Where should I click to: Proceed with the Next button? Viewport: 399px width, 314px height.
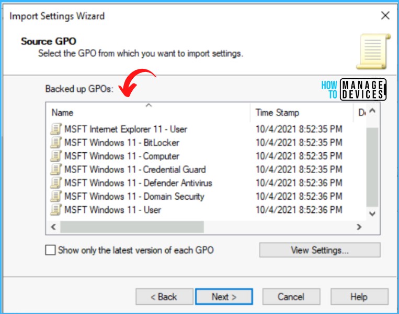224,296
